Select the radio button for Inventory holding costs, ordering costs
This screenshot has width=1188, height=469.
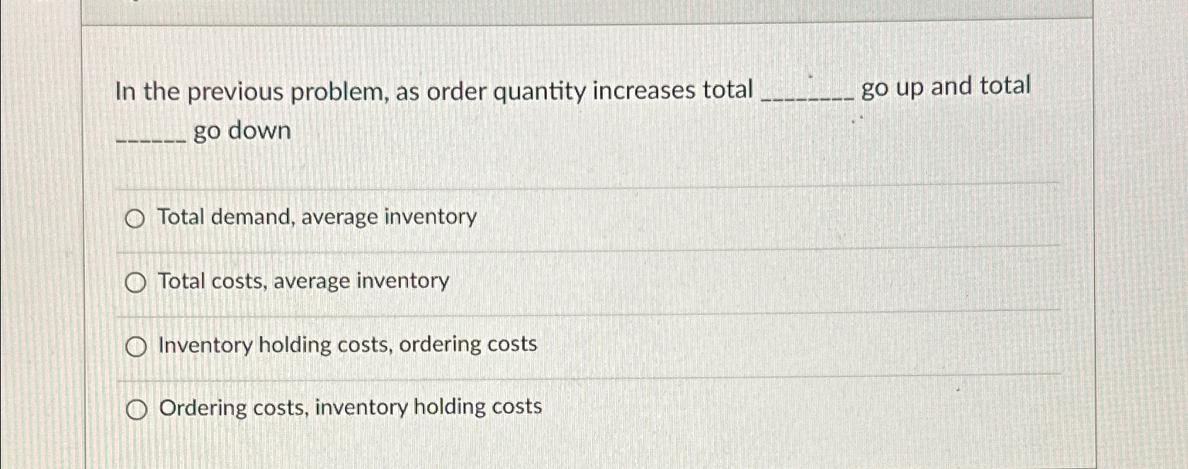[x=135, y=345]
